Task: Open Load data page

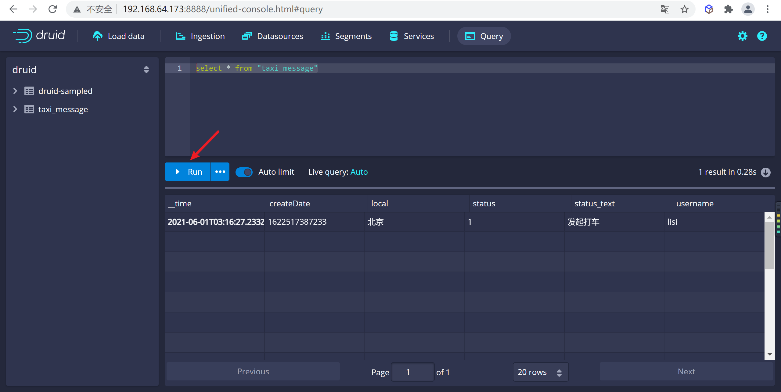Action: pyautogui.click(x=118, y=36)
